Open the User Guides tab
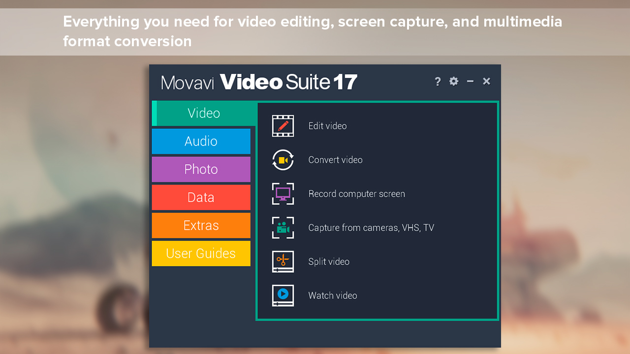Viewport: 630px width, 354px height. tap(201, 253)
